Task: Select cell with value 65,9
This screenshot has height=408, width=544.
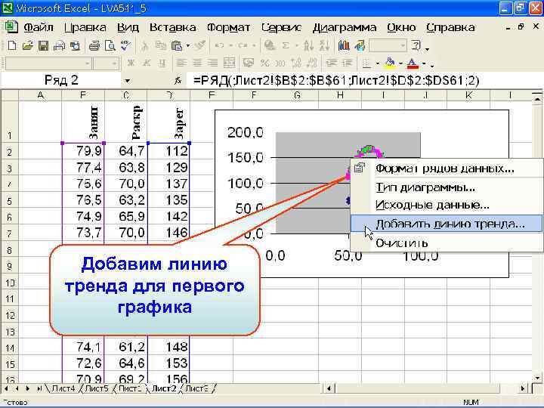Action: (x=126, y=217)
